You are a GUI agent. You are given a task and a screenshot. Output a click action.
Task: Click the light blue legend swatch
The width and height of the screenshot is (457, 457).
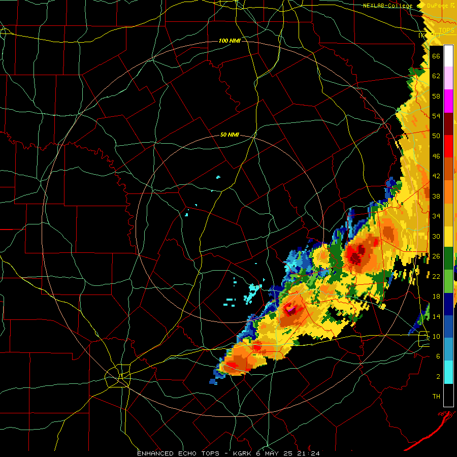(448, 349)
